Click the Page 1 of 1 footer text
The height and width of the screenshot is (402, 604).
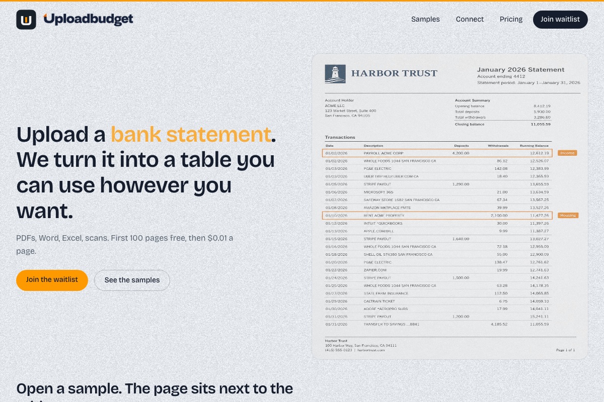click(x=565, y=350)
